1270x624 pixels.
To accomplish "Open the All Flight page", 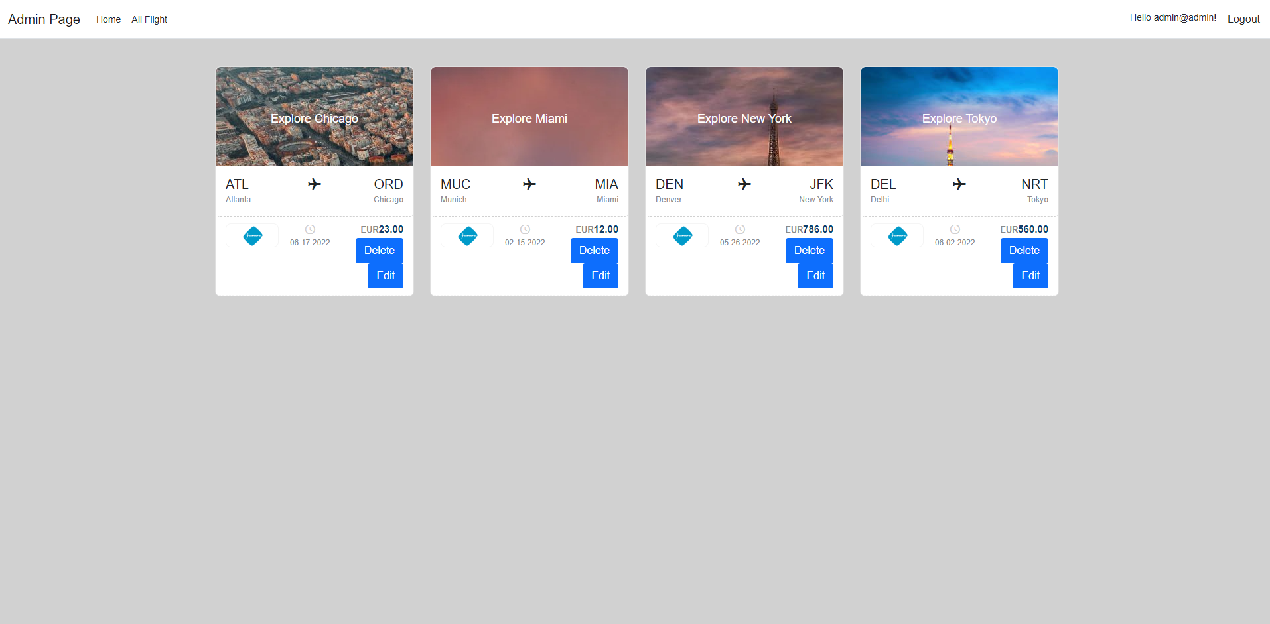I will tap(149, 19).
